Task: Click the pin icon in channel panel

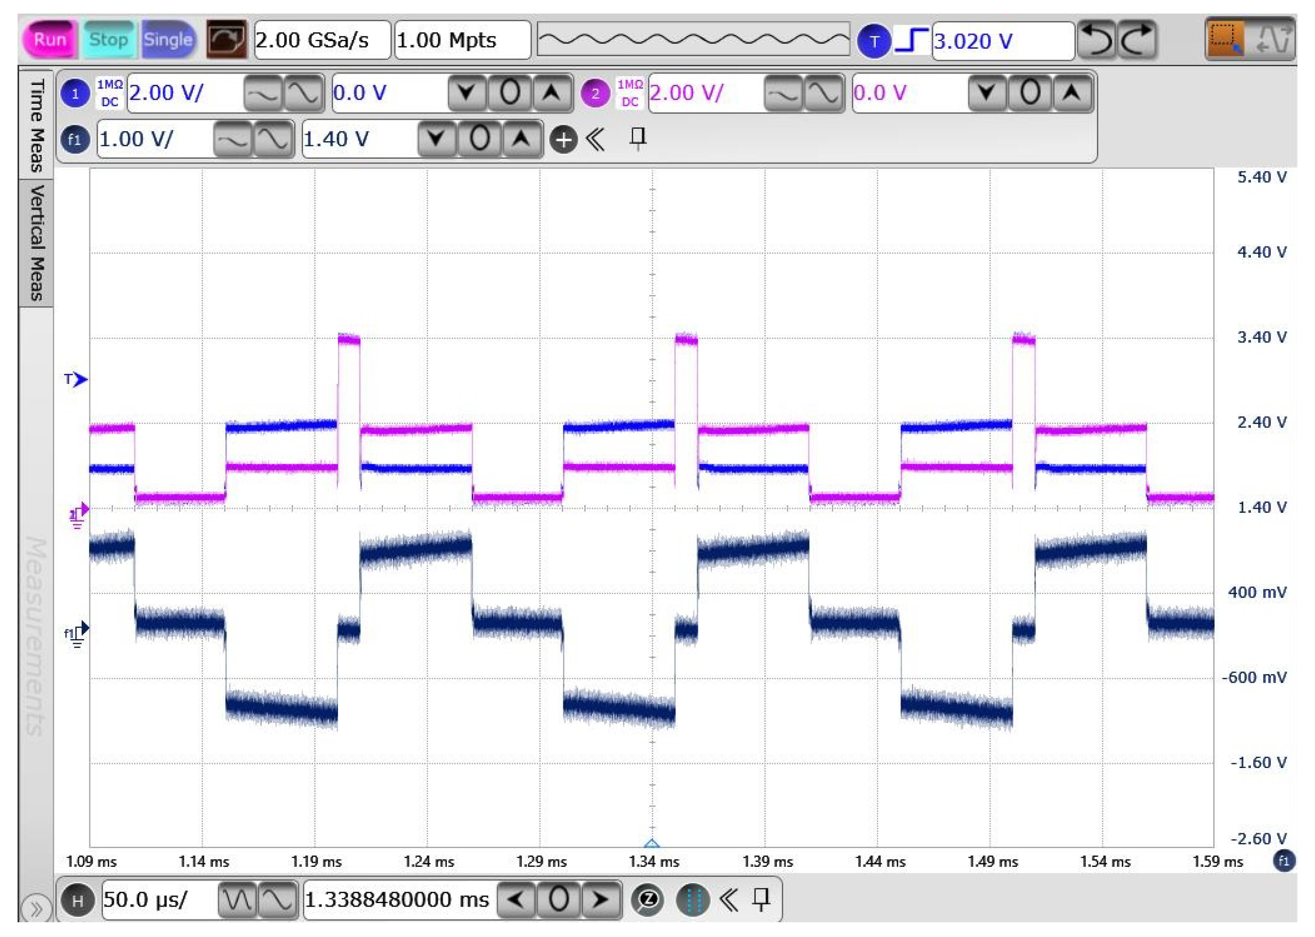Action: coord(637,138)
